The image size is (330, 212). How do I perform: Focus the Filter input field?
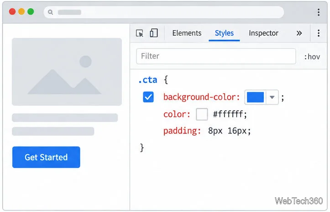click(x=216, y=56)
